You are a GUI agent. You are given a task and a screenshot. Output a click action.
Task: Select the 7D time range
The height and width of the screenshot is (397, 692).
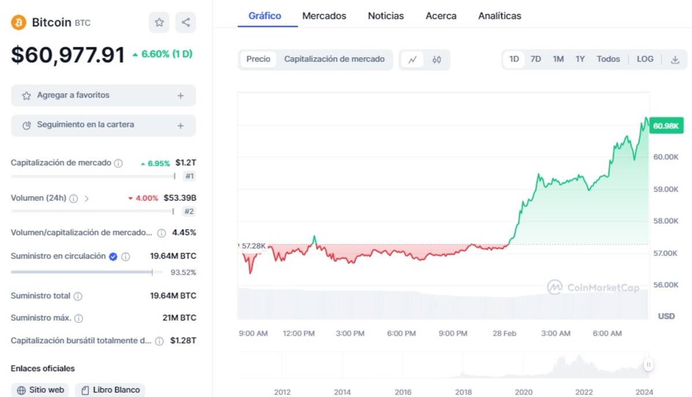click(536, 59)
